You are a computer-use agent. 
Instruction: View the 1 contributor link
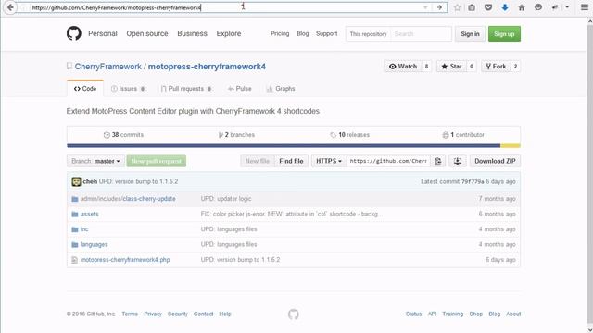(x=463, y=135)
